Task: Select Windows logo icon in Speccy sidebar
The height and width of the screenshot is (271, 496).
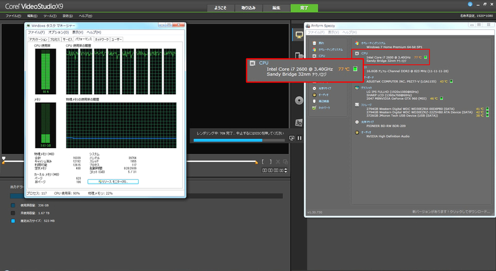Action: tap(314, 50)
